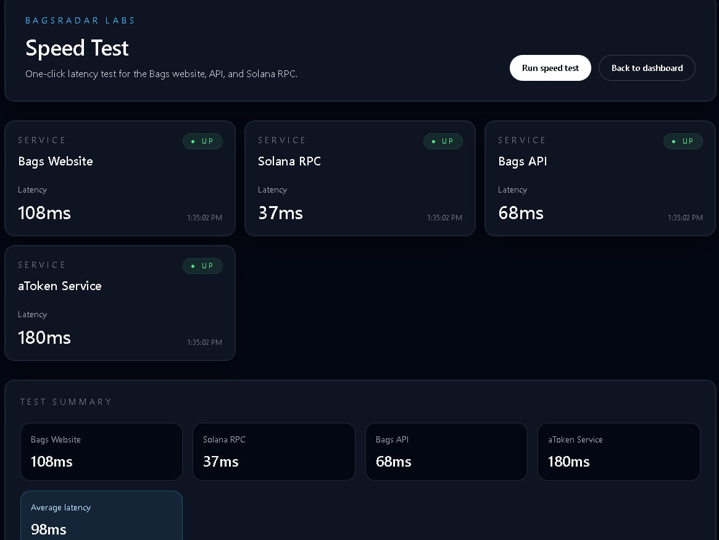
Task: Click the Latency label on Bags Website card
Action: (32, 190)
